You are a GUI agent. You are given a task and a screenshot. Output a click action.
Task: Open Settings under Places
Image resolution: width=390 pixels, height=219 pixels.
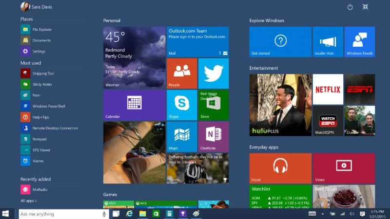pos(39,51)
